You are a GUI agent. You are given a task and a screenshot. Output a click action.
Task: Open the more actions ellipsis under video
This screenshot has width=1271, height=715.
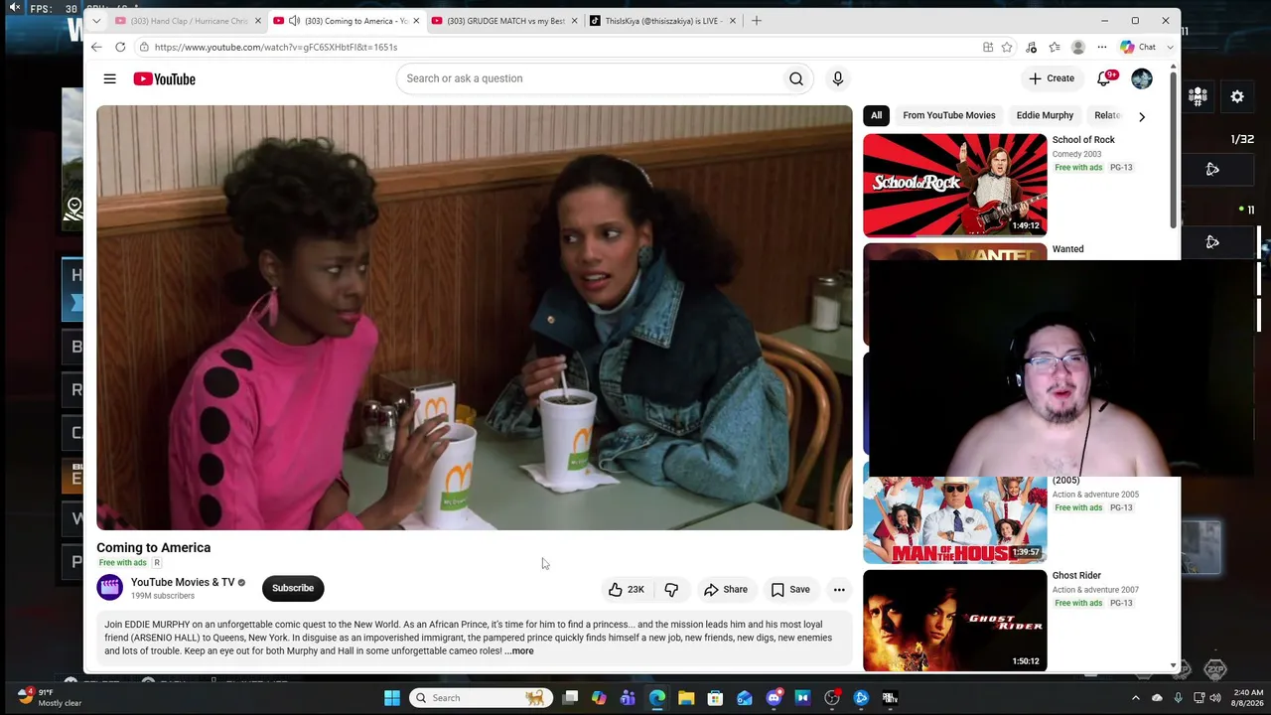(x=839, y=589)
